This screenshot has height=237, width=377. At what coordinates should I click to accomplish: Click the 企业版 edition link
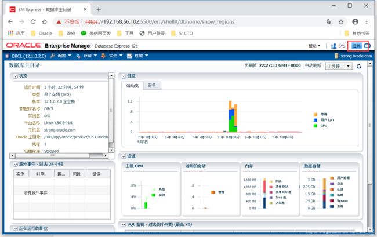(x=69, y=101)
